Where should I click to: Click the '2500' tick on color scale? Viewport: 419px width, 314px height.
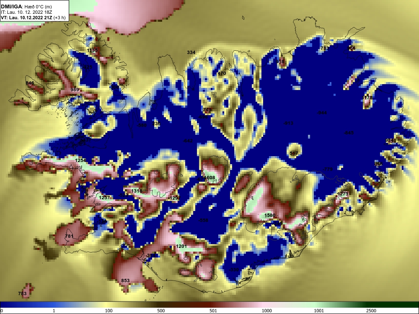(x=371, y=311)
